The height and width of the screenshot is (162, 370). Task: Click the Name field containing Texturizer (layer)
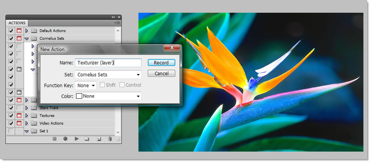pos(108,63)
